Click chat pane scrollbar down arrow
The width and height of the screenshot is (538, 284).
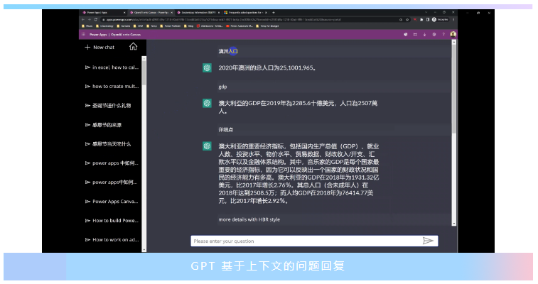pos(454,224)
